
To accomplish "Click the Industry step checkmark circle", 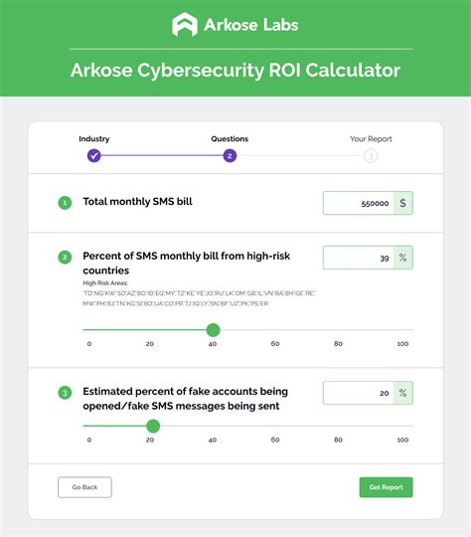I will tap(93, 156).
